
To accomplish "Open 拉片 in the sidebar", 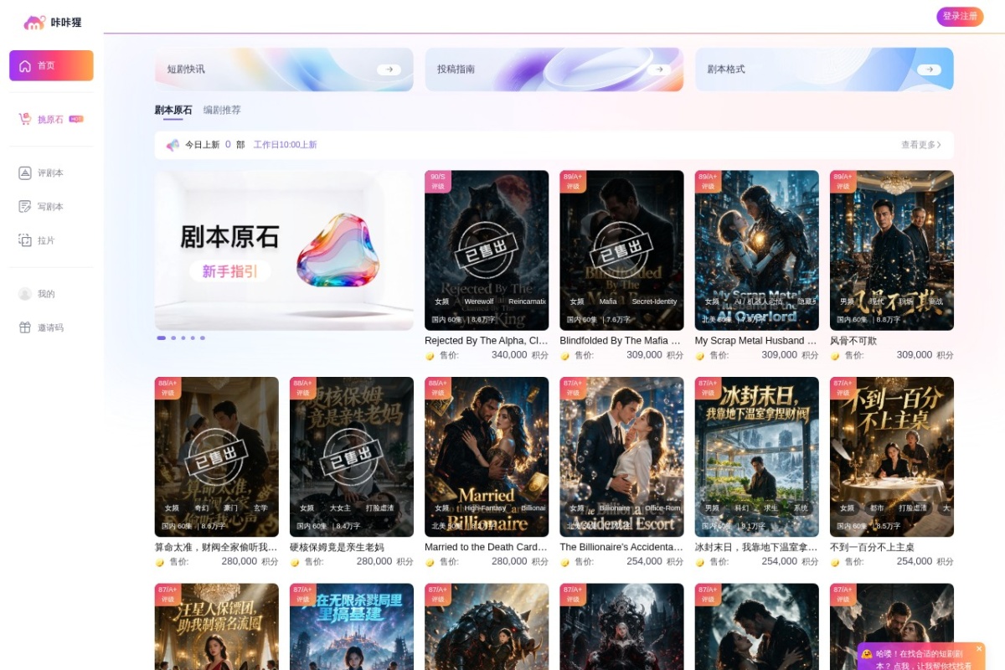I will coord(51,240).
